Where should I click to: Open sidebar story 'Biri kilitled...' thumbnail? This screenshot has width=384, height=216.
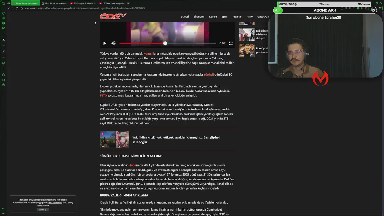pos(247,34)
